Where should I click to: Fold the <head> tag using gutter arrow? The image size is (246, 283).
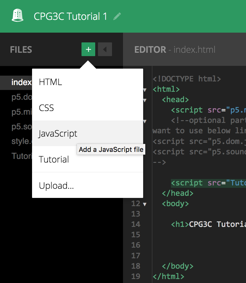click(x=145, y=100)
